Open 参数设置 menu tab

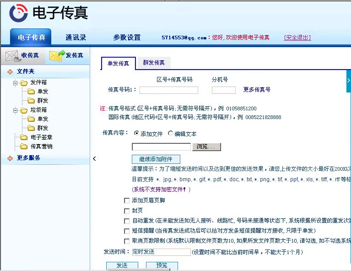point(127,38)
